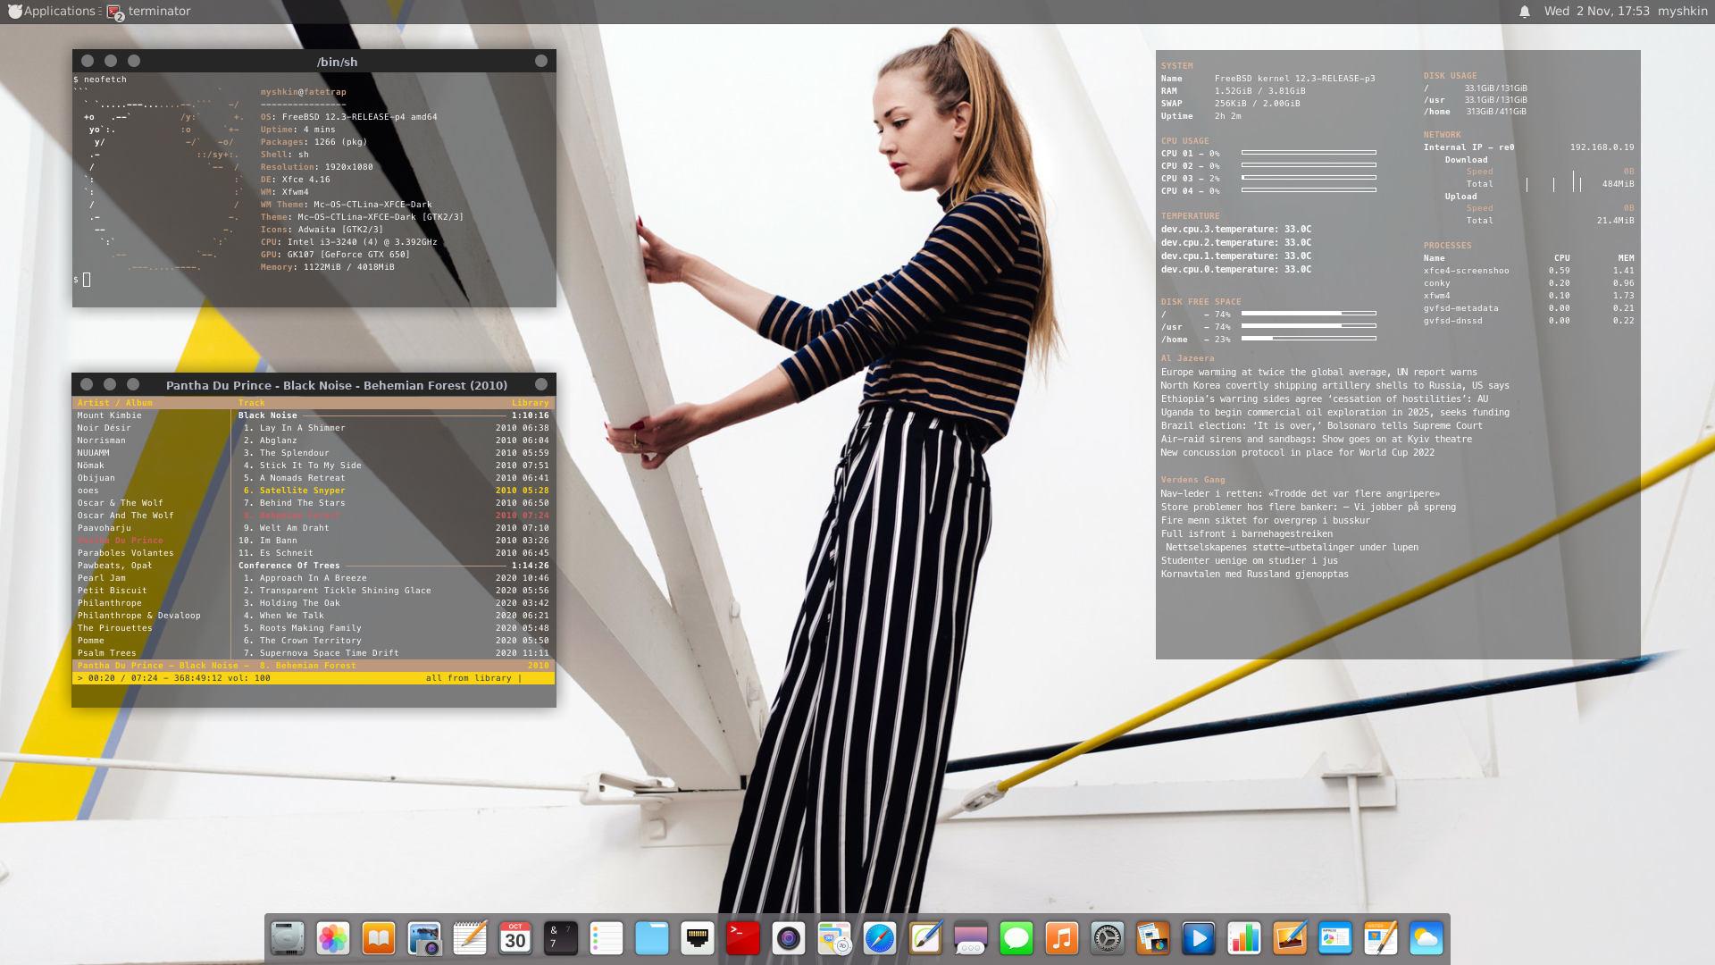
Task: Select the terminator task in top panel
Action: click(x=148, y=12)
